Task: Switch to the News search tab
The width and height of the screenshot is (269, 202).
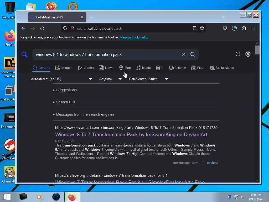Action: pos(106,68)
